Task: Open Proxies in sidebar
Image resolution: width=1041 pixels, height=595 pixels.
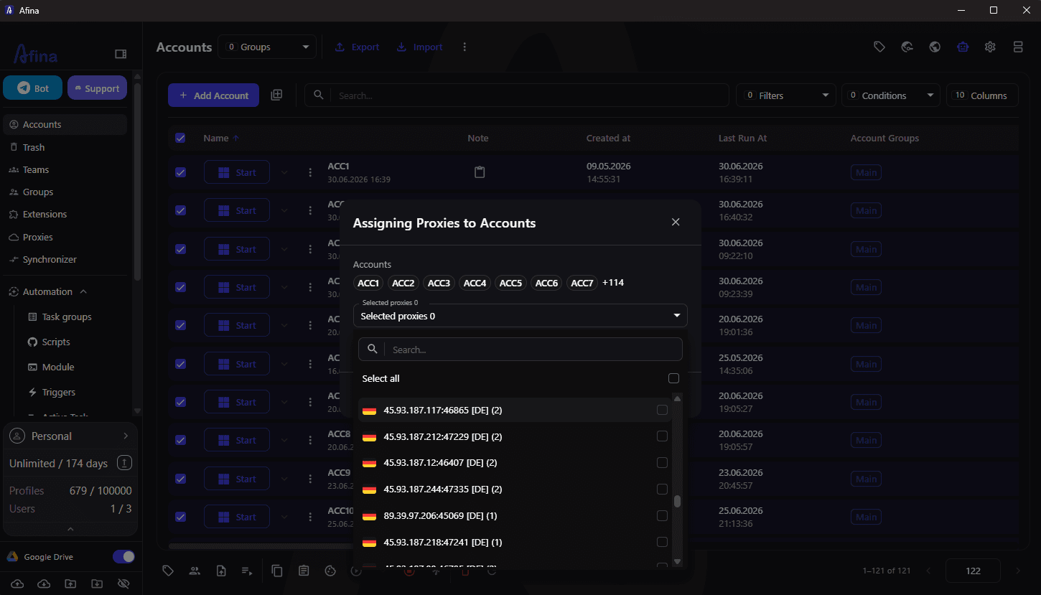Action: click(65, 237)
